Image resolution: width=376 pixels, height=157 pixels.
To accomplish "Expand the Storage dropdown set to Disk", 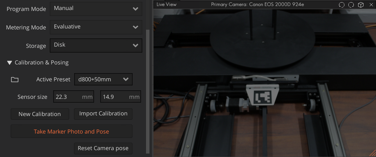I will click(x=96, y=45).
